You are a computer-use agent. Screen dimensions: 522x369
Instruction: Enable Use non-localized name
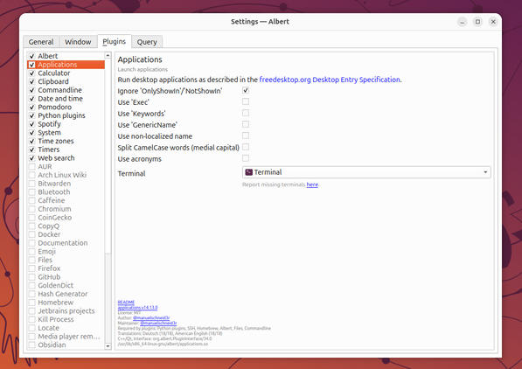(246, 136)
